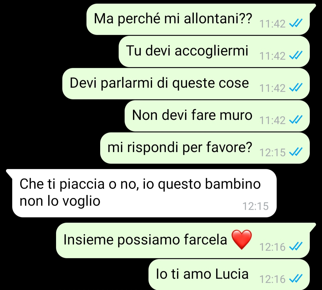
Task: Click the 12:15 timestamp of 'mi rispondi per favore?'
Action: [273, 152]
